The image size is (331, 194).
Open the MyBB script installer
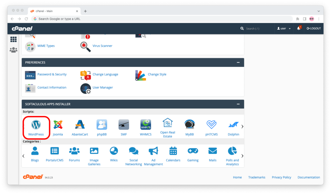(189, 128)
